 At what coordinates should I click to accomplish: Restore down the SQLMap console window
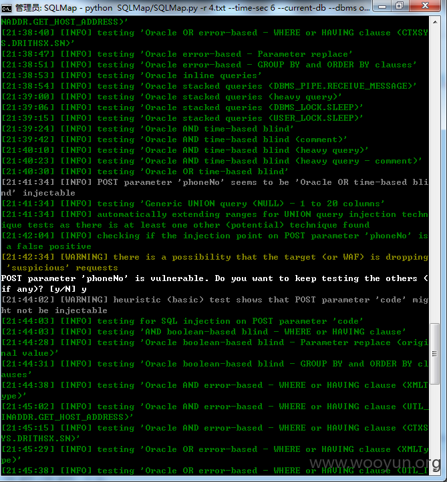point(400,7)
